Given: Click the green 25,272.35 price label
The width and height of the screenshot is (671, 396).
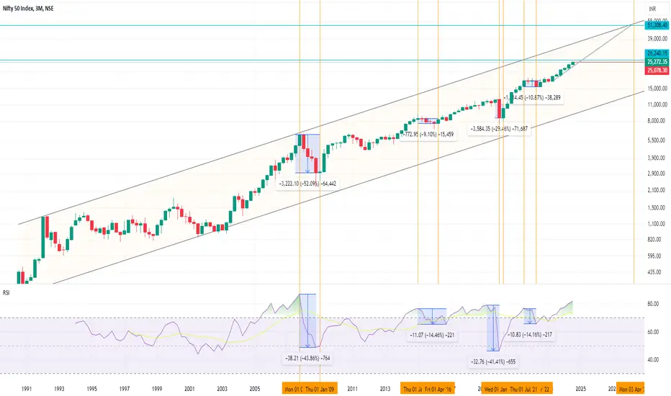Looking at the screenshot, I should (x=657, y=62).
